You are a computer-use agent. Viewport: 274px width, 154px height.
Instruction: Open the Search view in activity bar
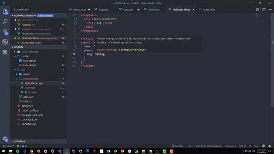pos(5,21)
